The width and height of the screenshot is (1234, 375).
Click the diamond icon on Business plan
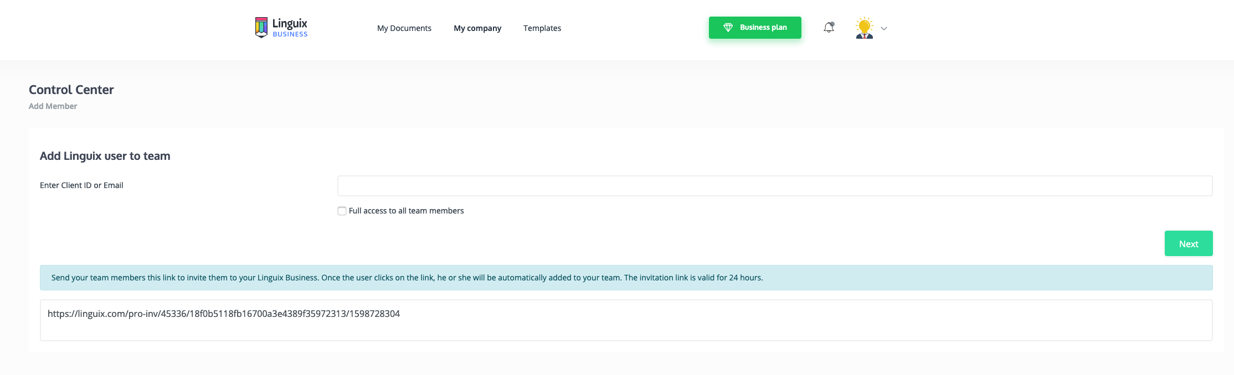coord(728,28)
